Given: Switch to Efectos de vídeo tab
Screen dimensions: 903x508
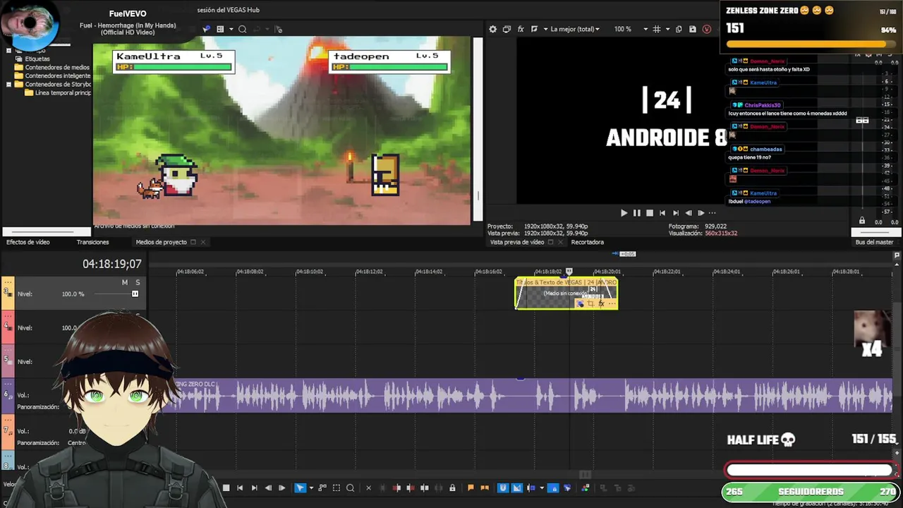Looking at the screenshot, I should click(x=28, y=242).
